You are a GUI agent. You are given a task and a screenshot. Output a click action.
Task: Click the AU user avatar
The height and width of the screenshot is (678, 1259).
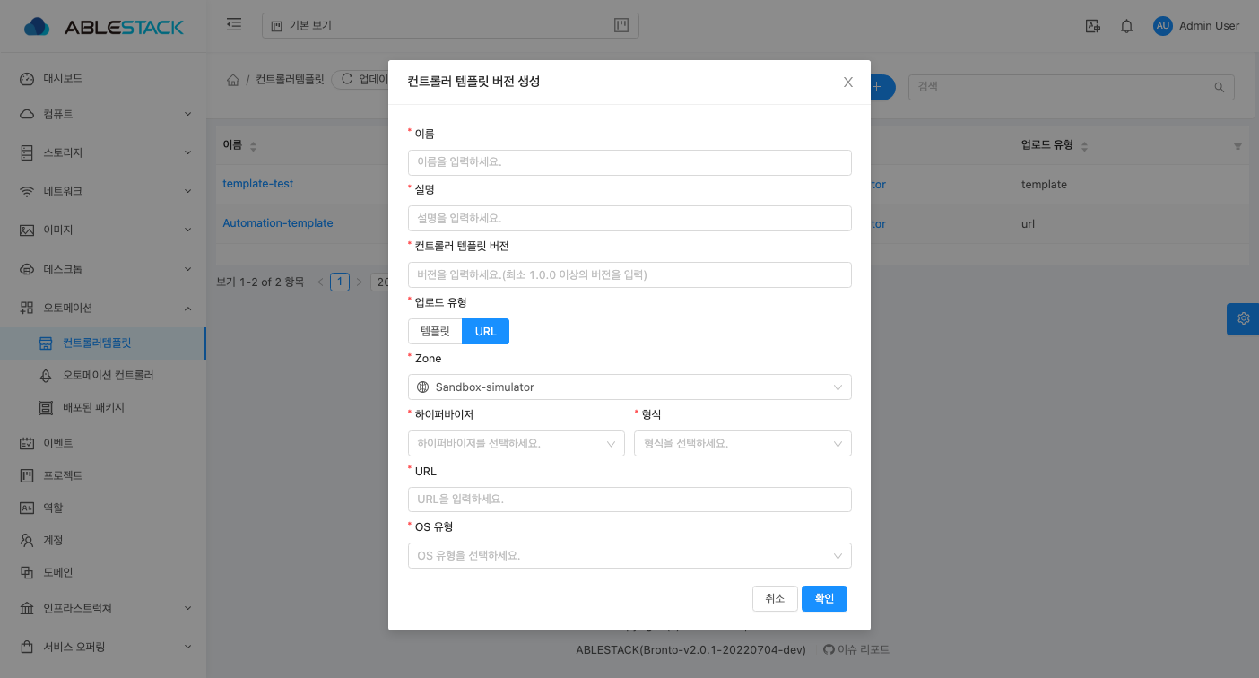(x=1163, y=26)
